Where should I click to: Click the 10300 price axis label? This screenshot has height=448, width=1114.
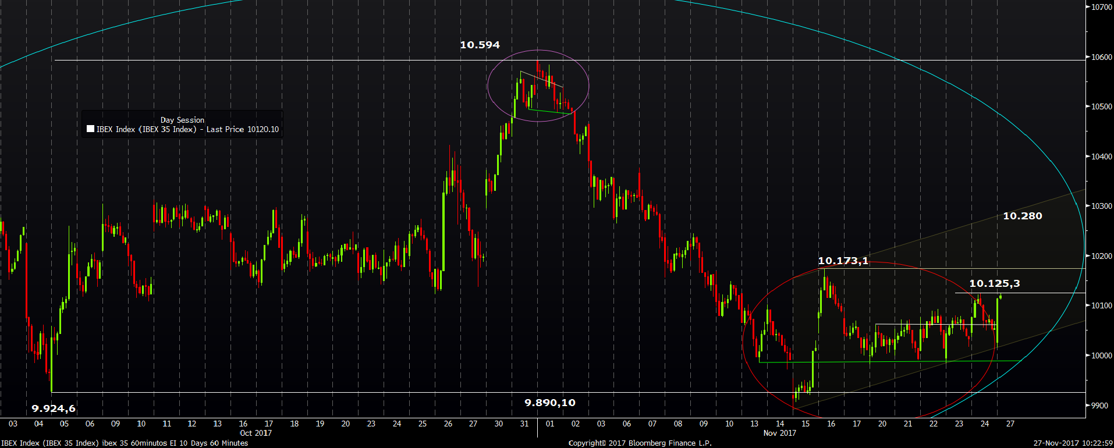[x=1102, y=207]
